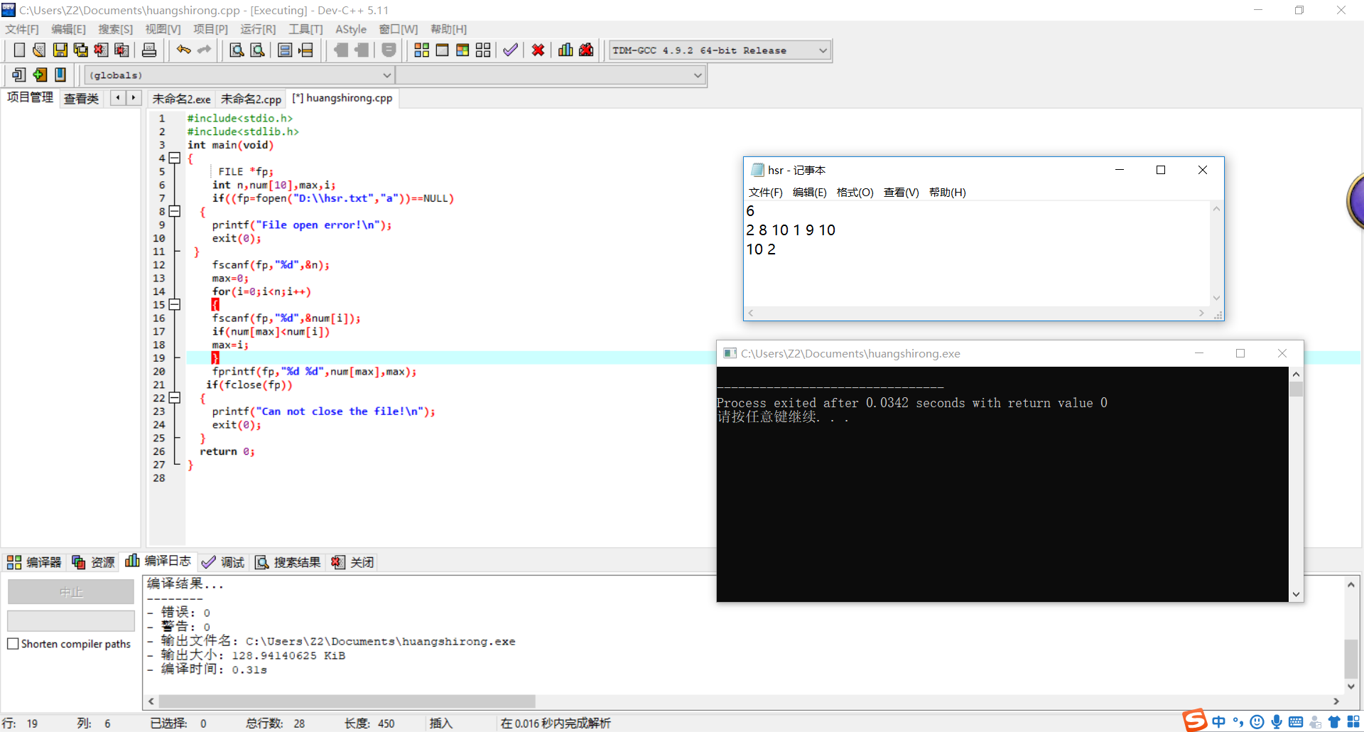This screenshot has width=1364, height=732.
Task: Click the Sogou input method S logo
Action: point(1195,720)
